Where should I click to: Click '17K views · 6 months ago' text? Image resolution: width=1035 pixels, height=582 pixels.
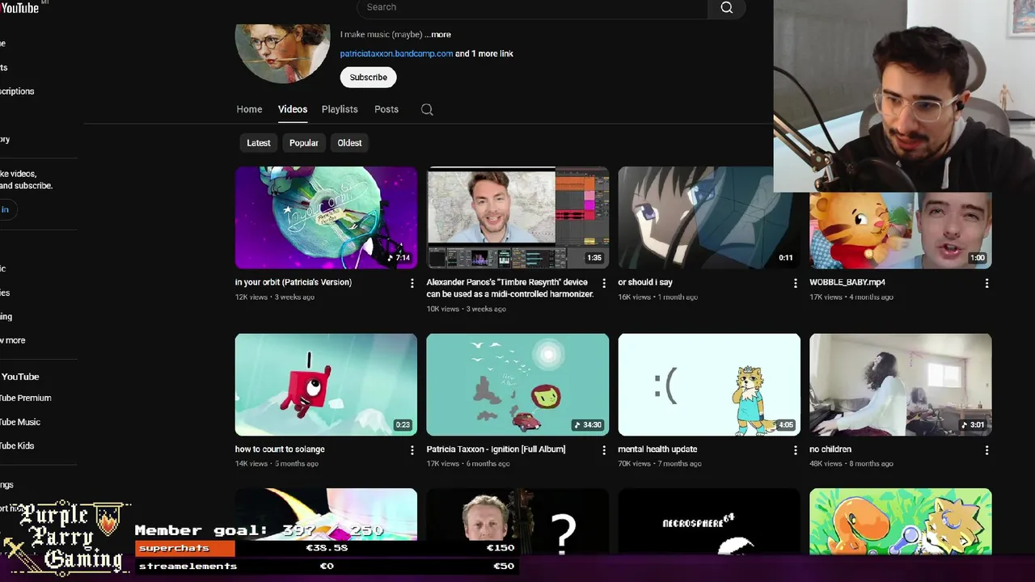(468, 464)
